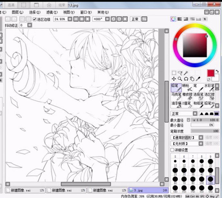222x198 pixels.
Task: Click the 正常 view mode button
Action: pyautogui.click(x=135, y=19)
